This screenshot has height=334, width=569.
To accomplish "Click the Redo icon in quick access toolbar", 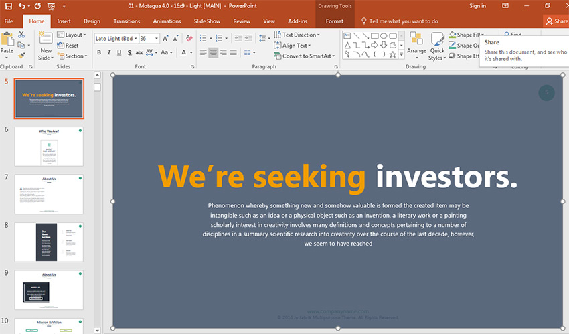I will pyautogui.click(x=37, y=6).
